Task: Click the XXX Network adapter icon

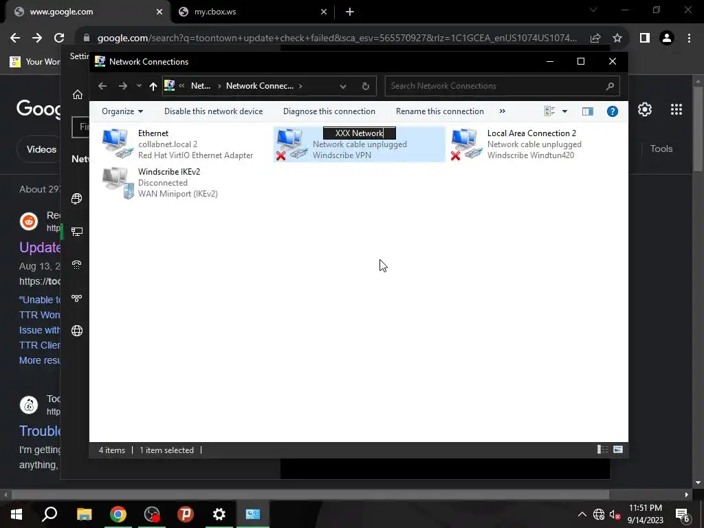Action: coord(292,144)
